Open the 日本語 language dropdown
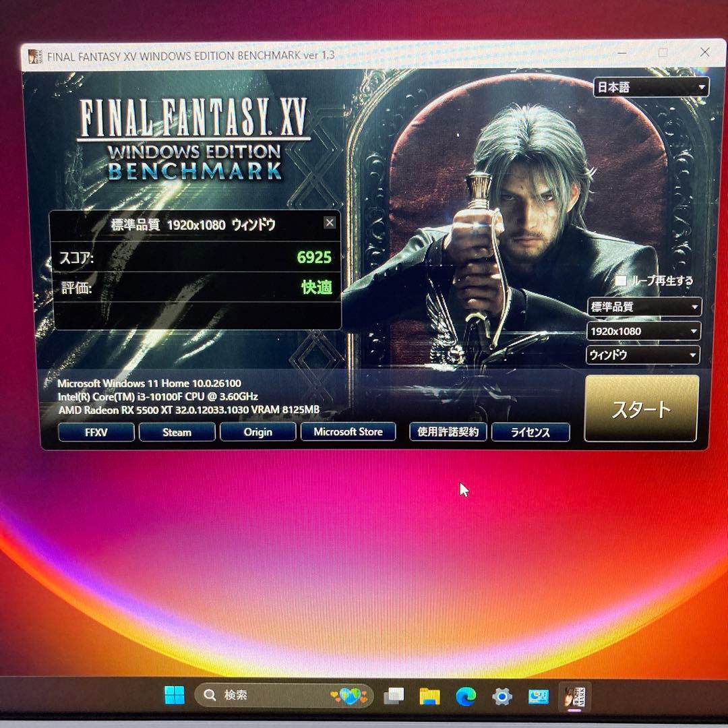 point(650,86)
